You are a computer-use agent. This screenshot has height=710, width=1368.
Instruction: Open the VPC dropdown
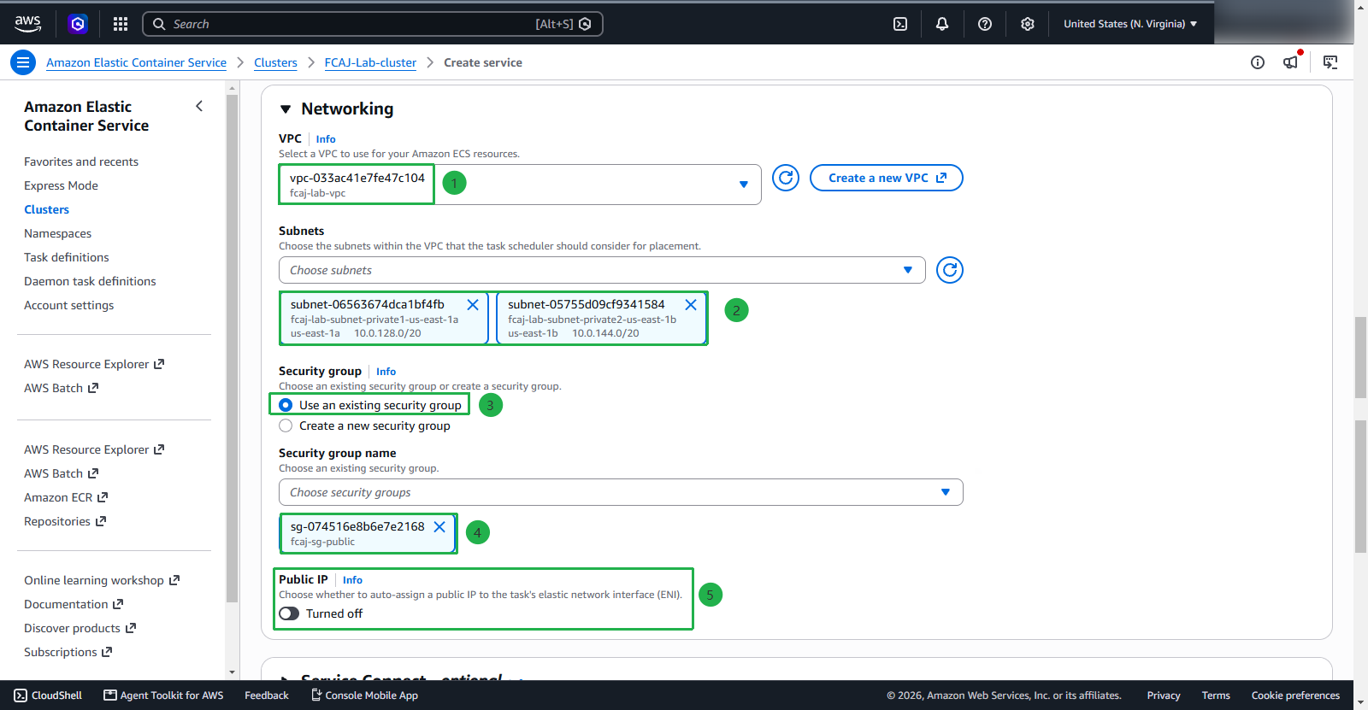pos(520,185)
